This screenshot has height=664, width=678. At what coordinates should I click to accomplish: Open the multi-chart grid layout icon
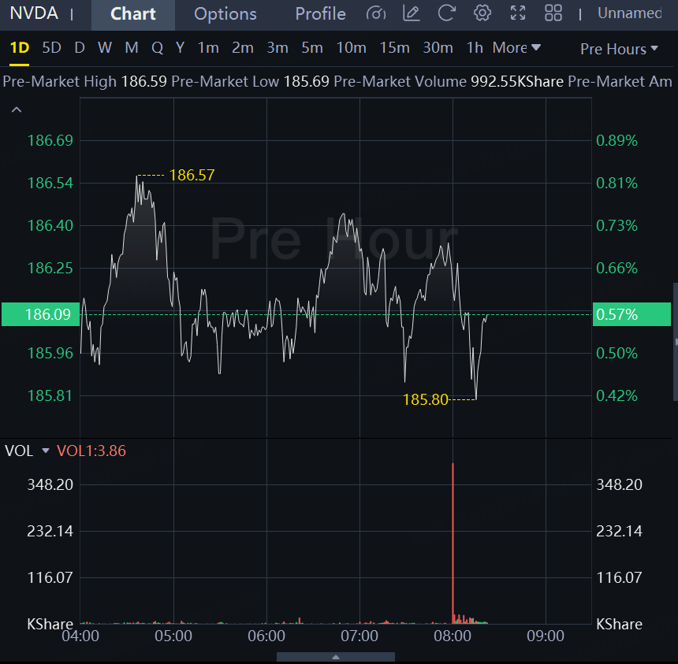pyautogui.click(x=553, y=13)
